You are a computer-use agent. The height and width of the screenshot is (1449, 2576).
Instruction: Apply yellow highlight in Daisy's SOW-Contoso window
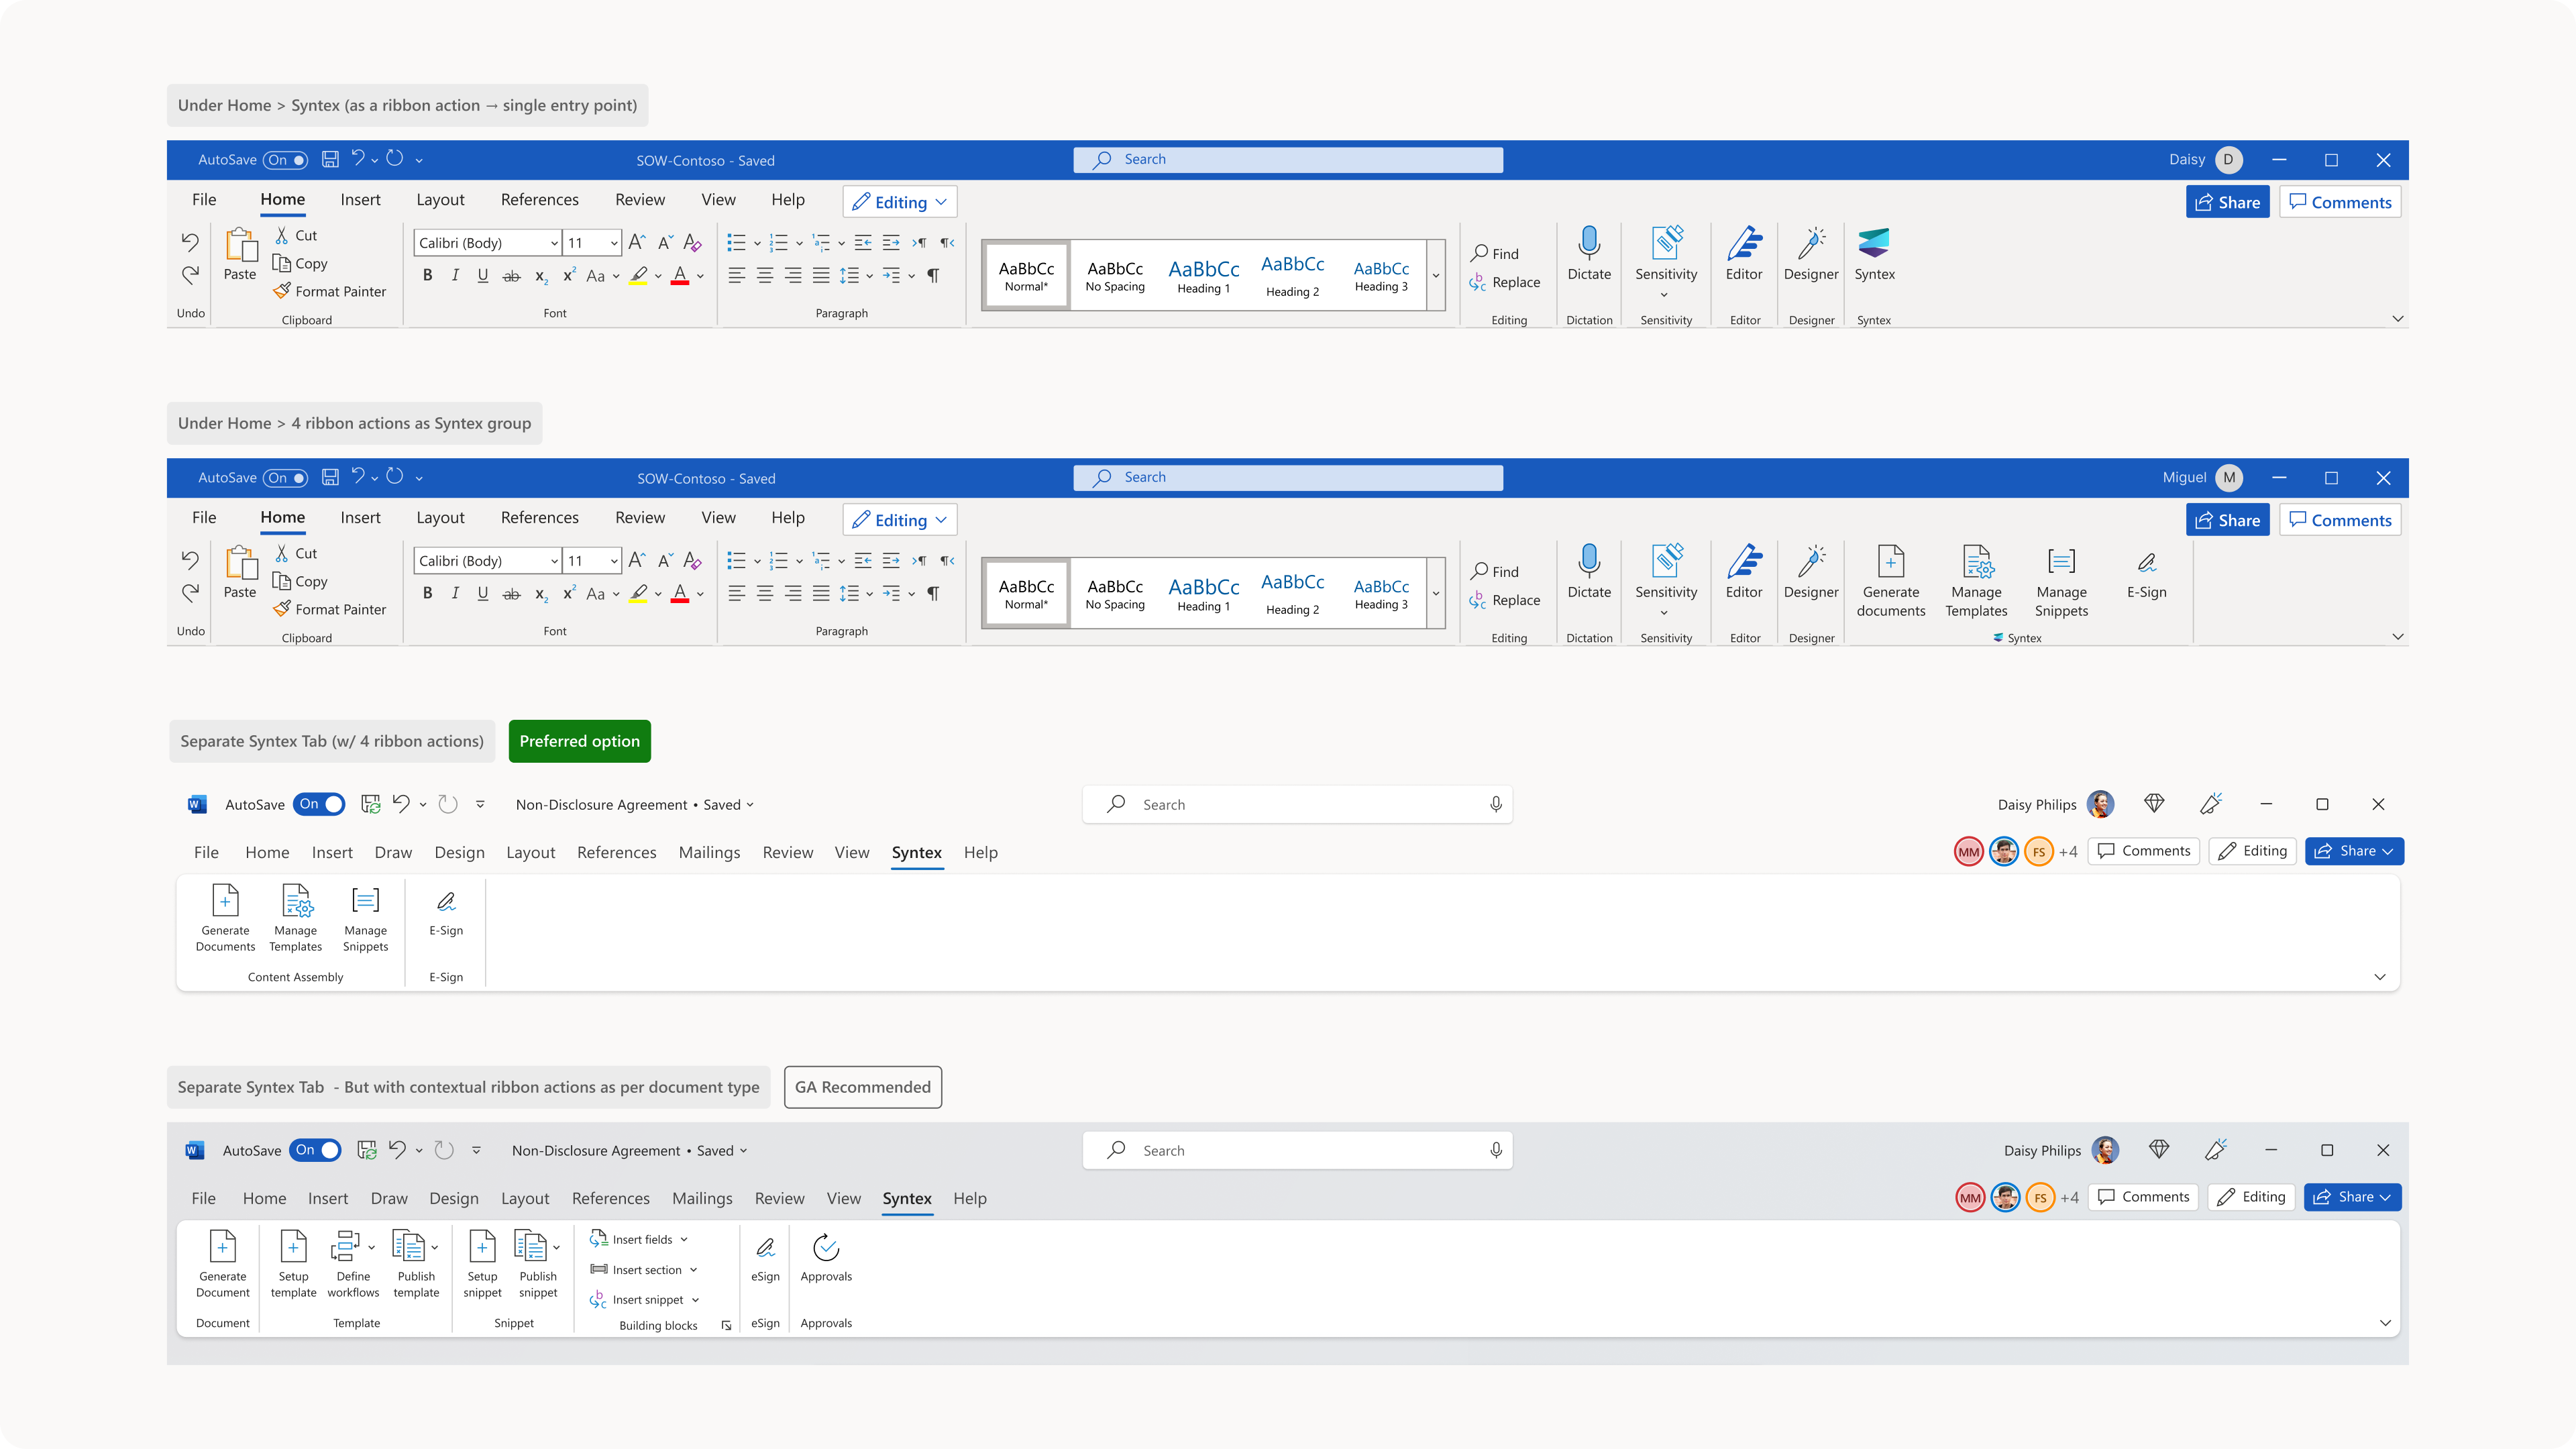point(638,275)
